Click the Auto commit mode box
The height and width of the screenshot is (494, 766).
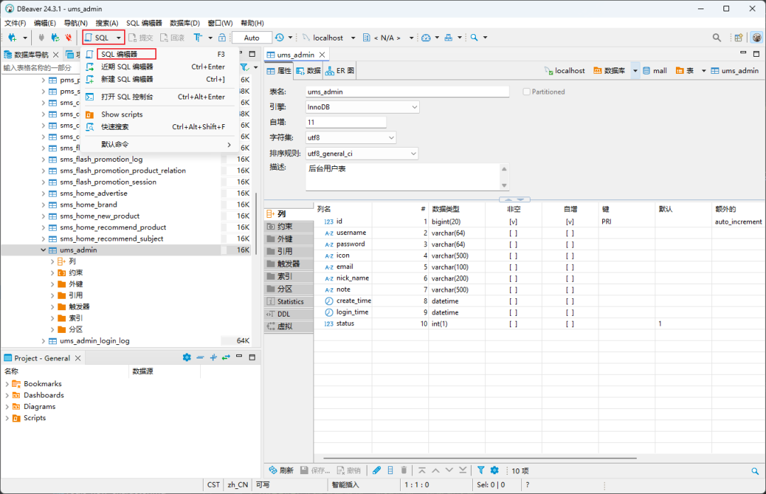click(252, 38)
